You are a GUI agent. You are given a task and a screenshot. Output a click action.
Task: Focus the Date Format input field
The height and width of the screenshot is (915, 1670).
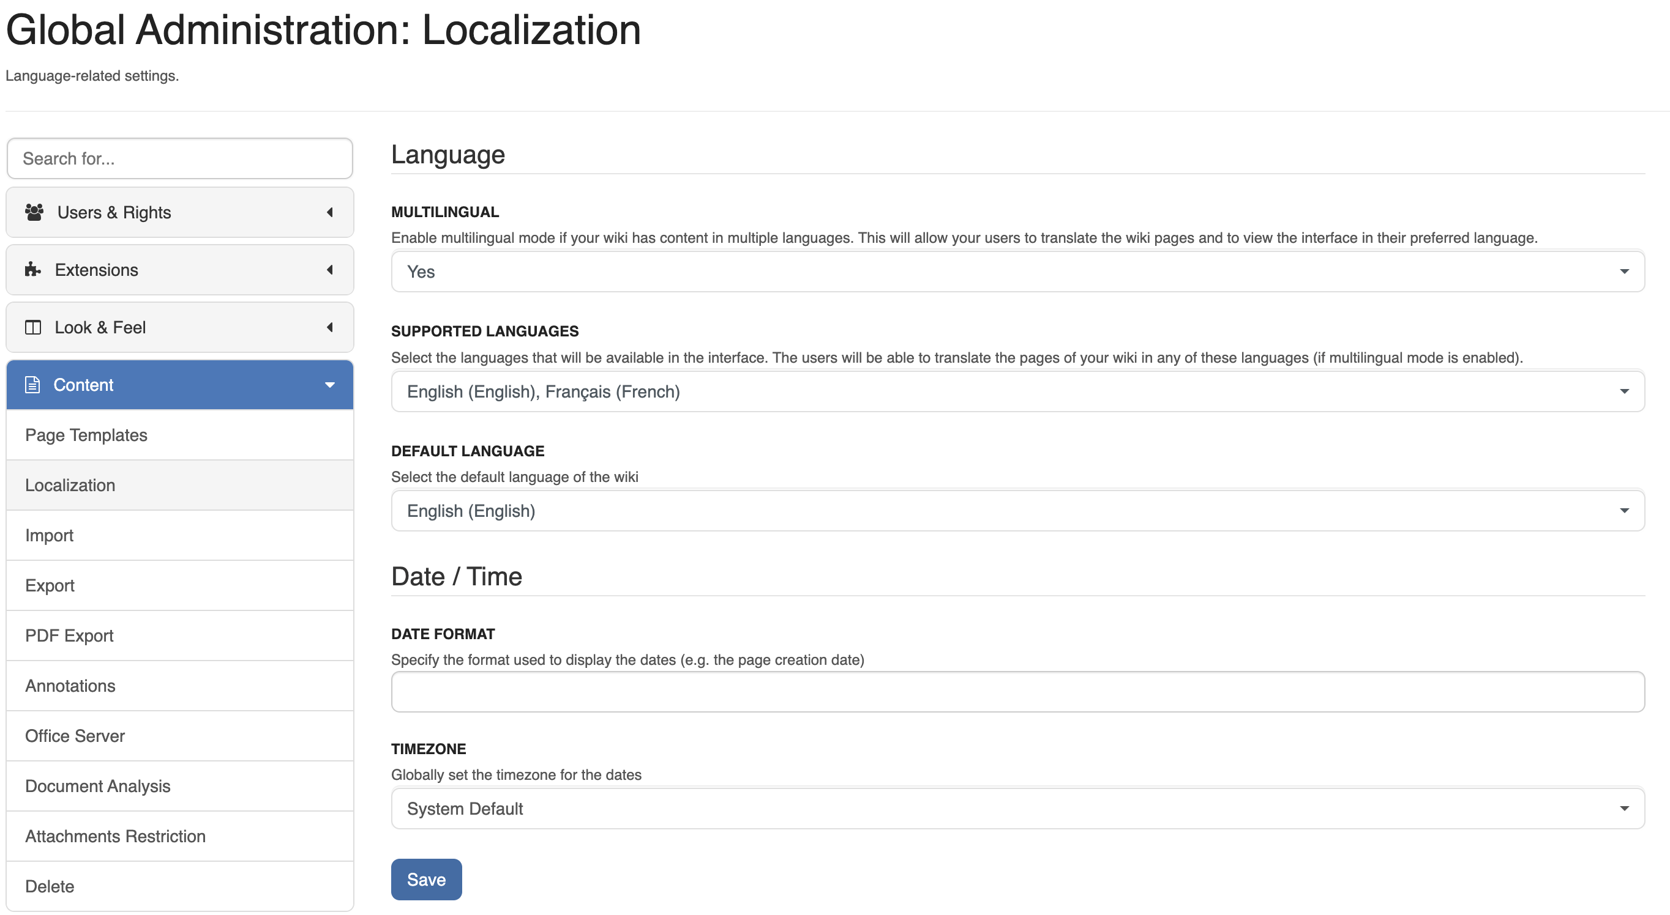coord(1018,692)
